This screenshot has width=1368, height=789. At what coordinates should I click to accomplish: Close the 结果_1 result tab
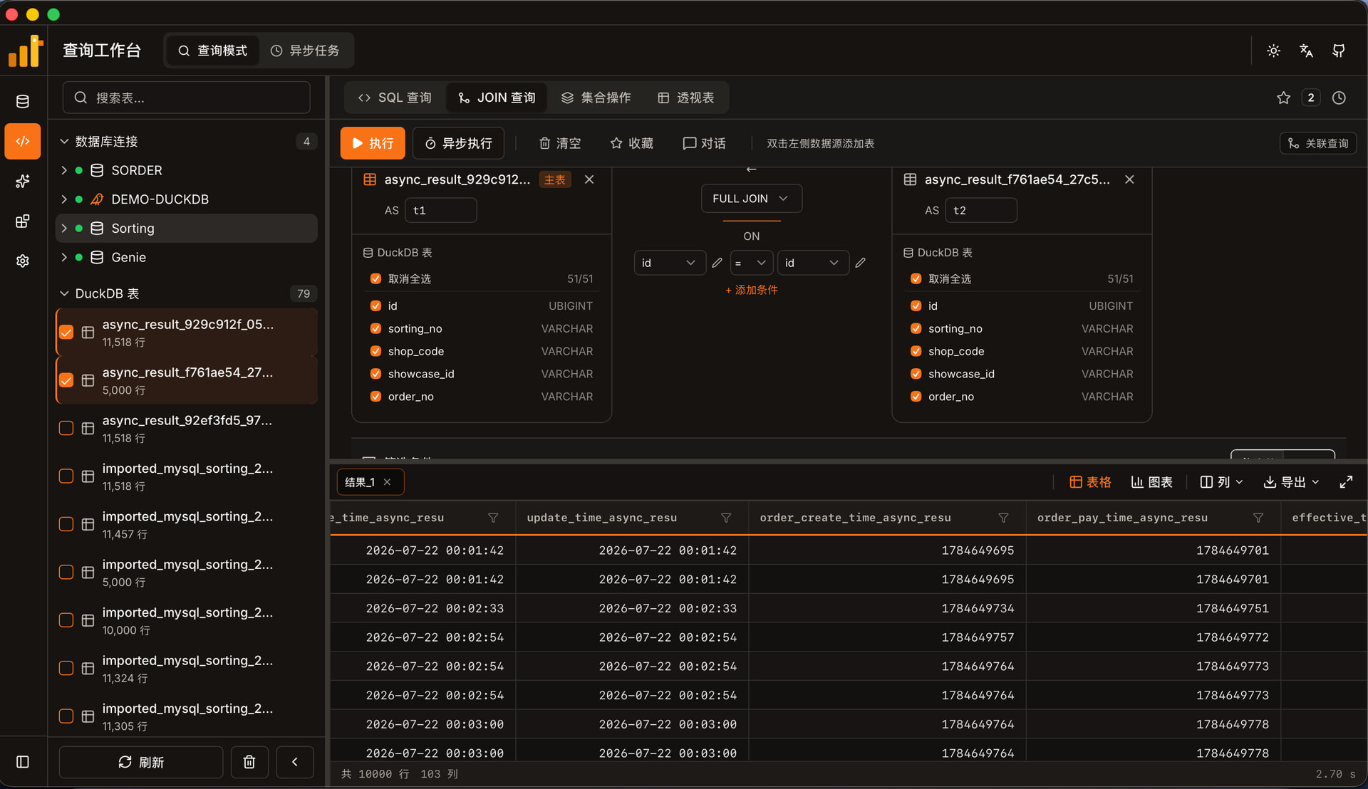388,482
